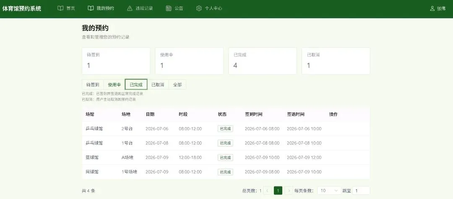Click the 体育馆预约系统 logo title
This screenshot has width=453, height=199.
click(x=22, y=8)
